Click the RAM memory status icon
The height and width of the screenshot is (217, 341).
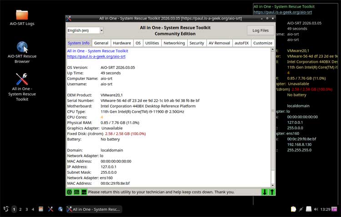coord(76,192)
